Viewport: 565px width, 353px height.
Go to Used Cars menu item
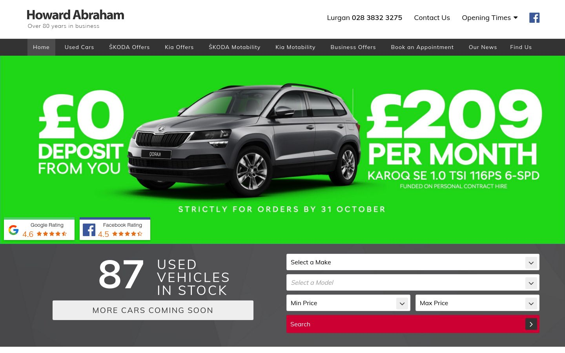tap(79, 47)
